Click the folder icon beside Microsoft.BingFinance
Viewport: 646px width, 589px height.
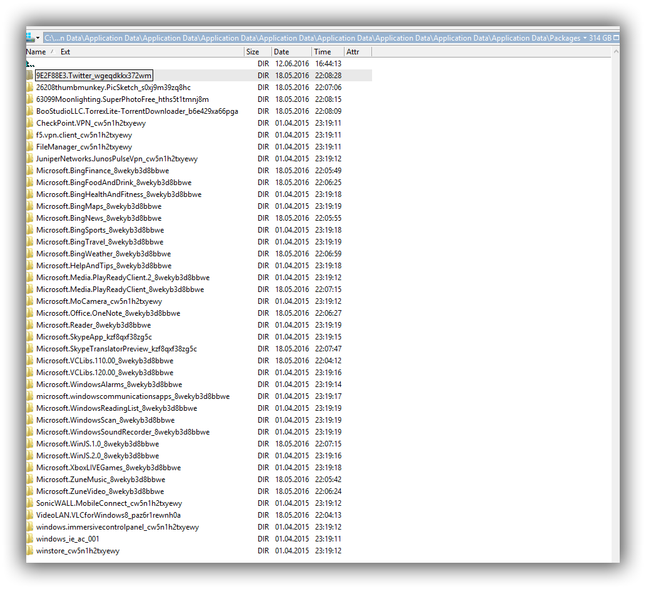[x=29, y=171]
